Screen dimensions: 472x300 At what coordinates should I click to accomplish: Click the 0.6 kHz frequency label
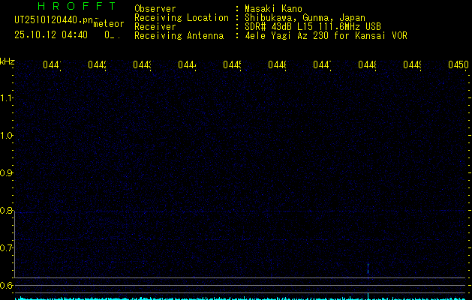(7, 286)
